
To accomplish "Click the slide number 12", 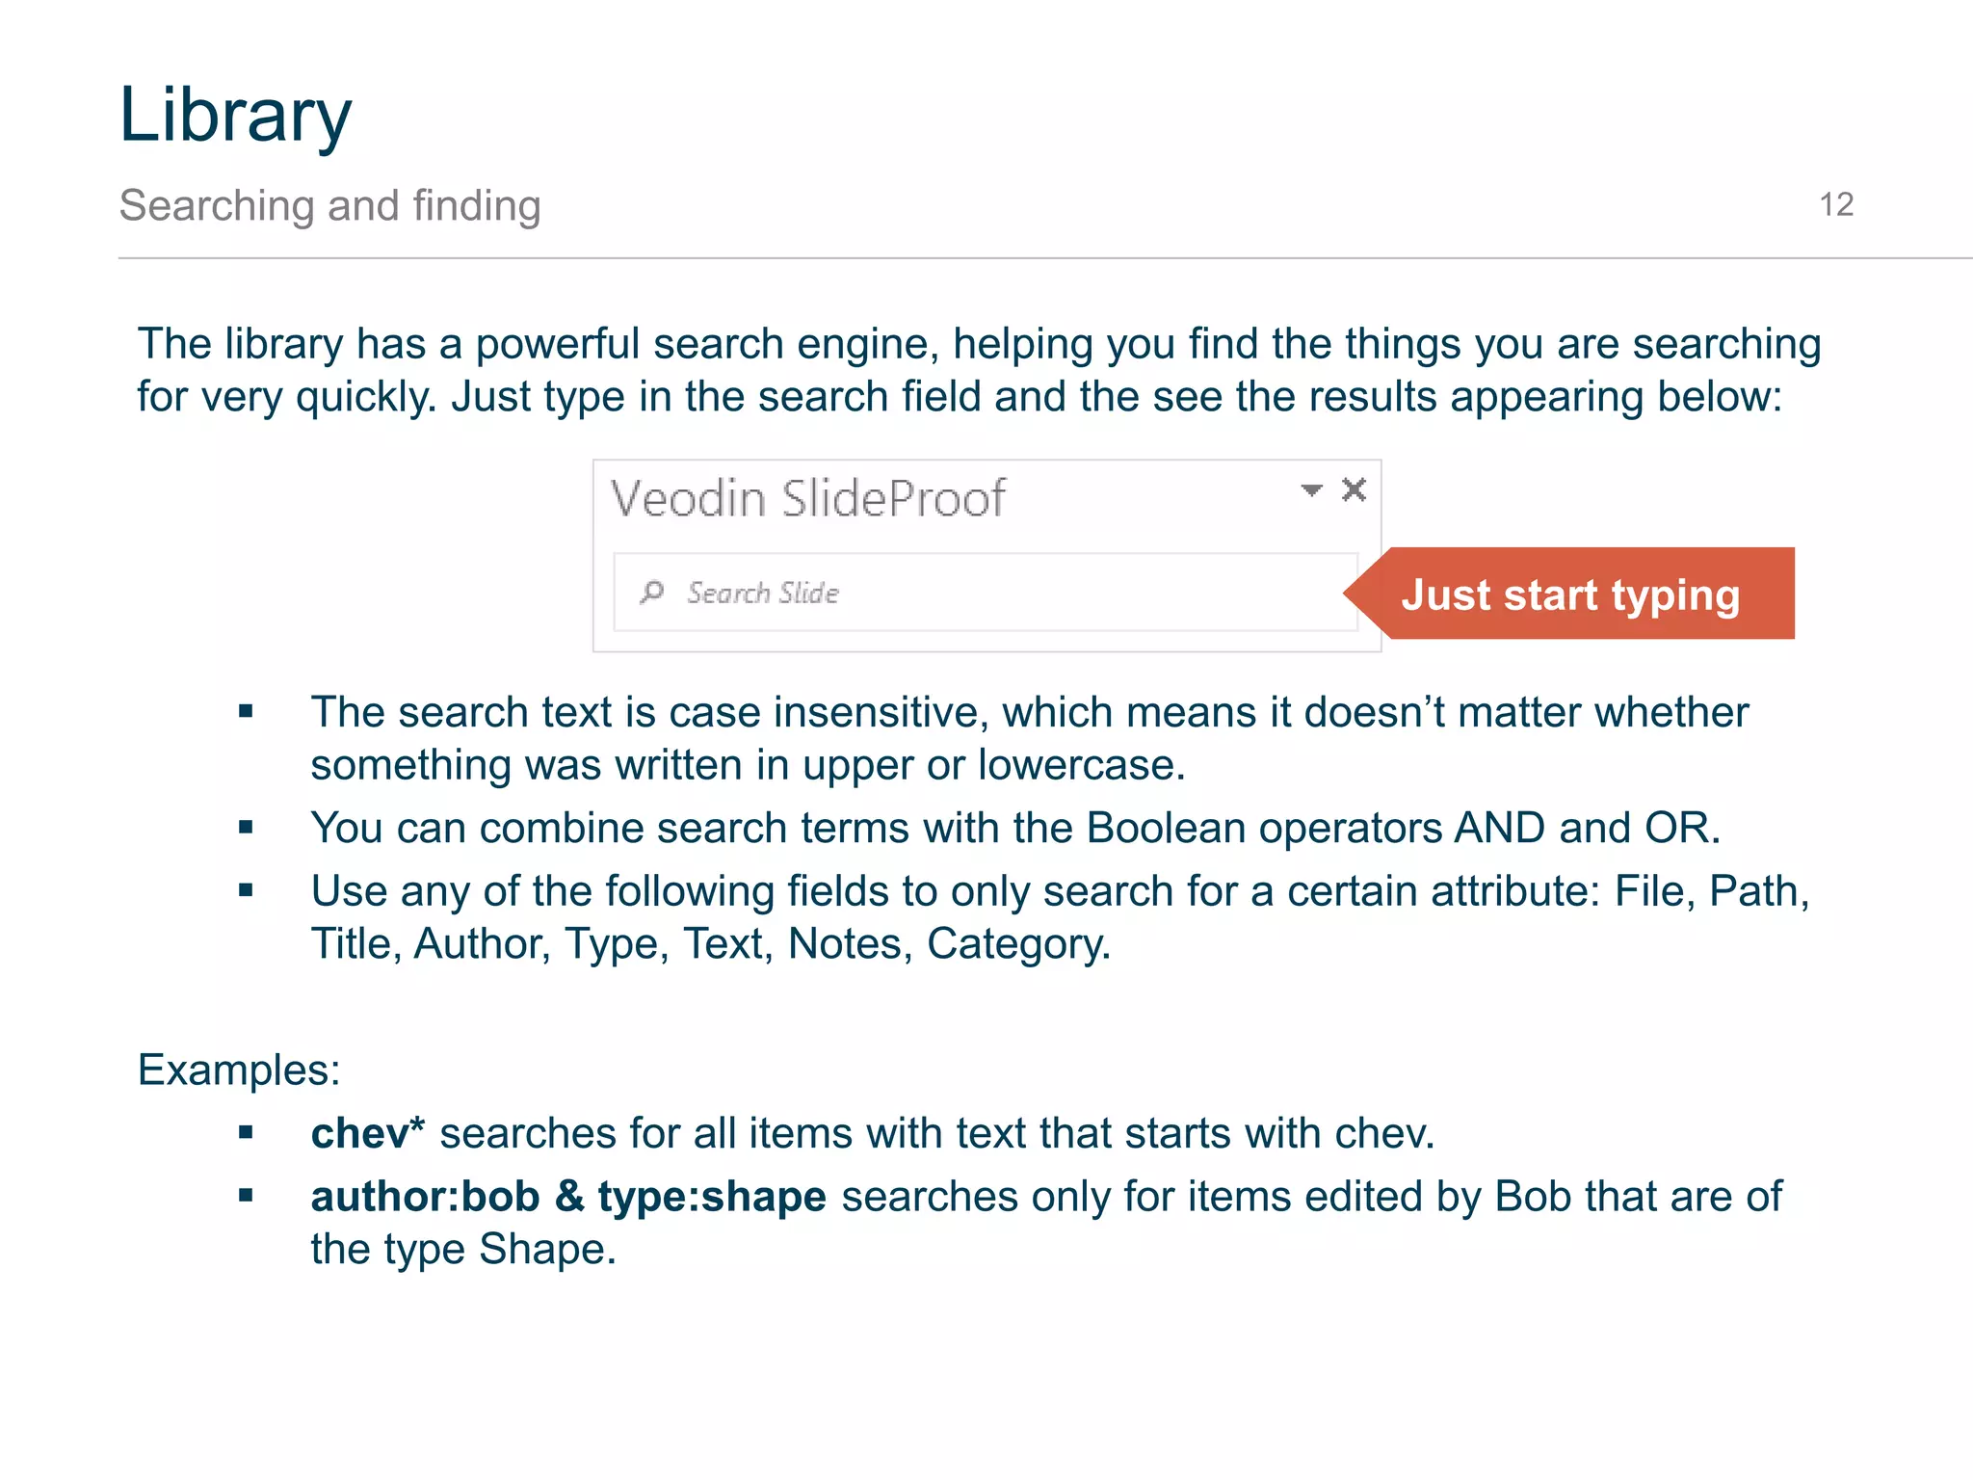I will [x=1836, y=205].
